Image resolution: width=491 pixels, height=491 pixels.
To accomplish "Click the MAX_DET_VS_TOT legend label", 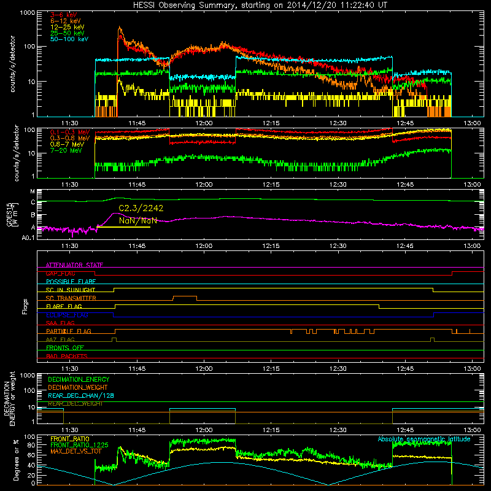I will [x=76, y=451].
